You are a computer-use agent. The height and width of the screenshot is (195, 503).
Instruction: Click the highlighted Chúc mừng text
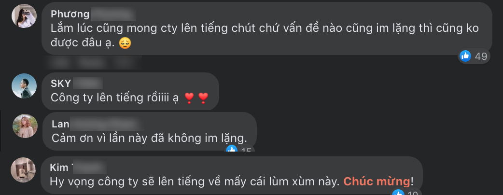tap(377, 181)
